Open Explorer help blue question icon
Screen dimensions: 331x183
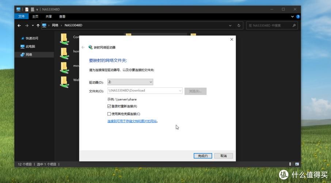298,16
